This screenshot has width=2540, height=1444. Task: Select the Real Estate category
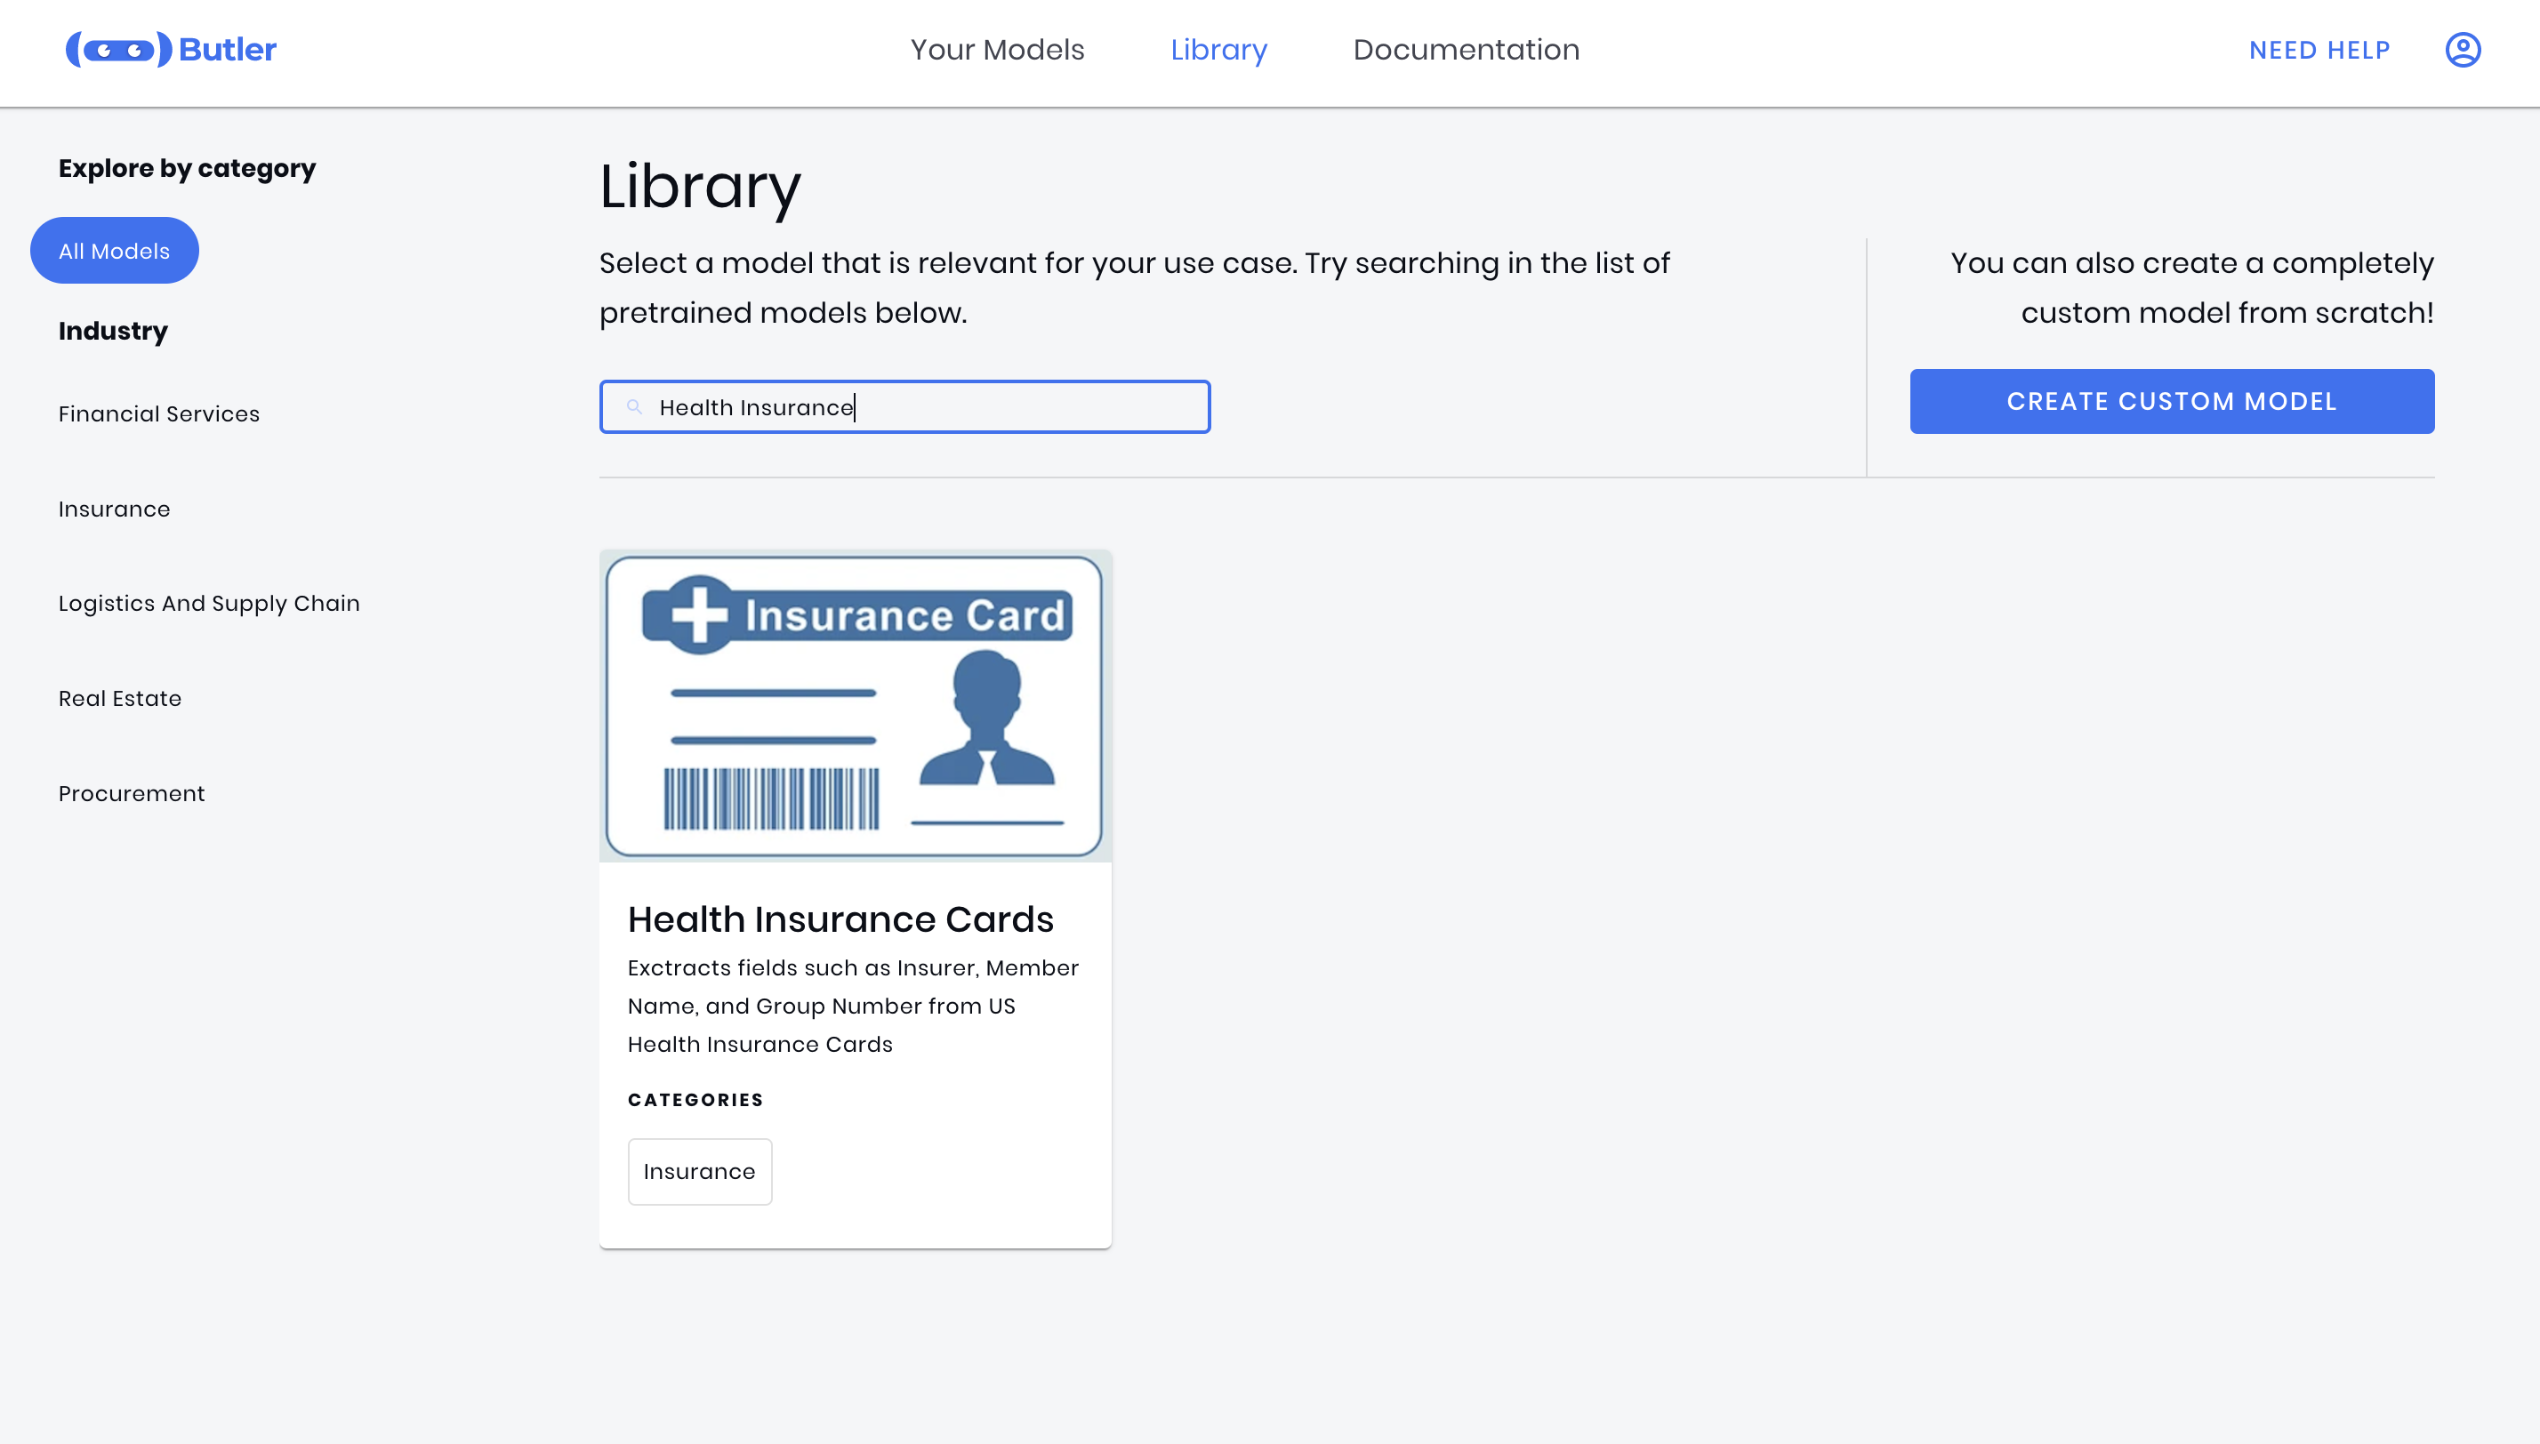pyautogui.click(x=120, y=698)
